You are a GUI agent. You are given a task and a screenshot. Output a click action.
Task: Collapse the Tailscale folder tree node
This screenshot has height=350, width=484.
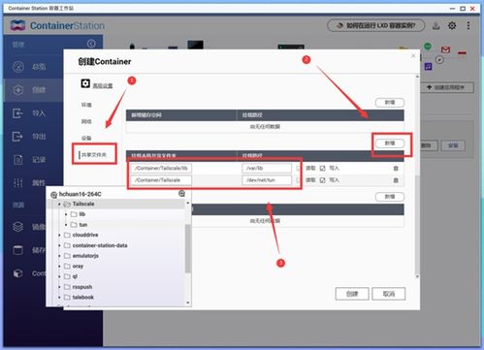coord(59,205)
